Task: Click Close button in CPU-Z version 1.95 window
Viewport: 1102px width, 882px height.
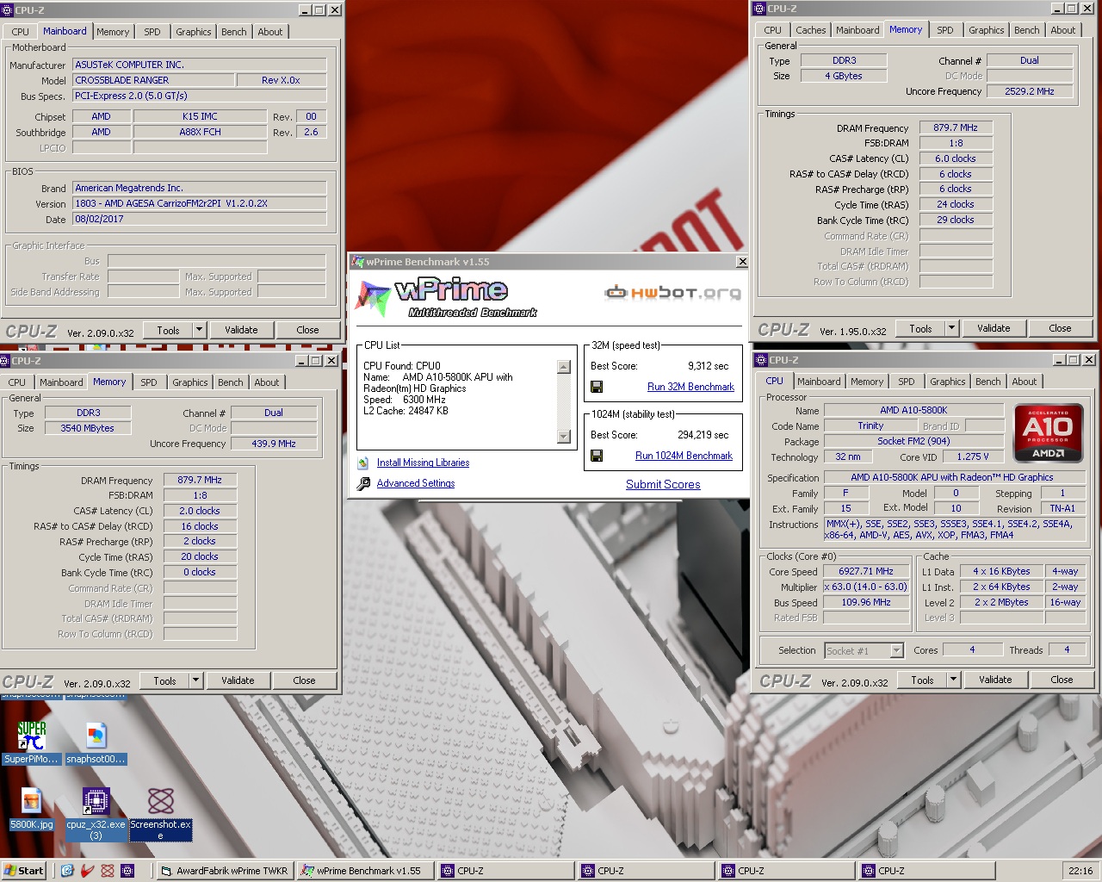Action: 1060,328
